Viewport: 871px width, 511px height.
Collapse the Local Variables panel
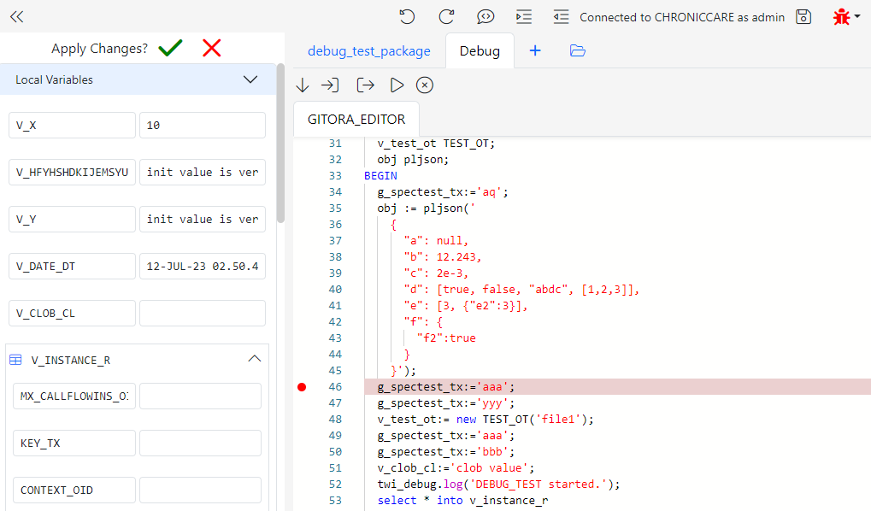point(250,79)
